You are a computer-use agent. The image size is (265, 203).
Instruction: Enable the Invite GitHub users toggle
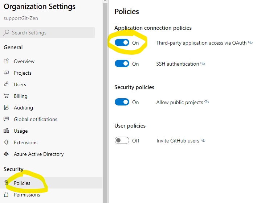pos(122,140)
